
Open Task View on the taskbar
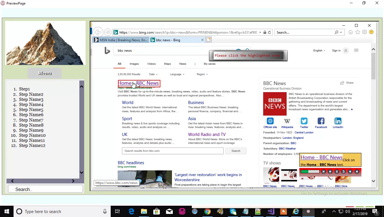click(117, 211)
